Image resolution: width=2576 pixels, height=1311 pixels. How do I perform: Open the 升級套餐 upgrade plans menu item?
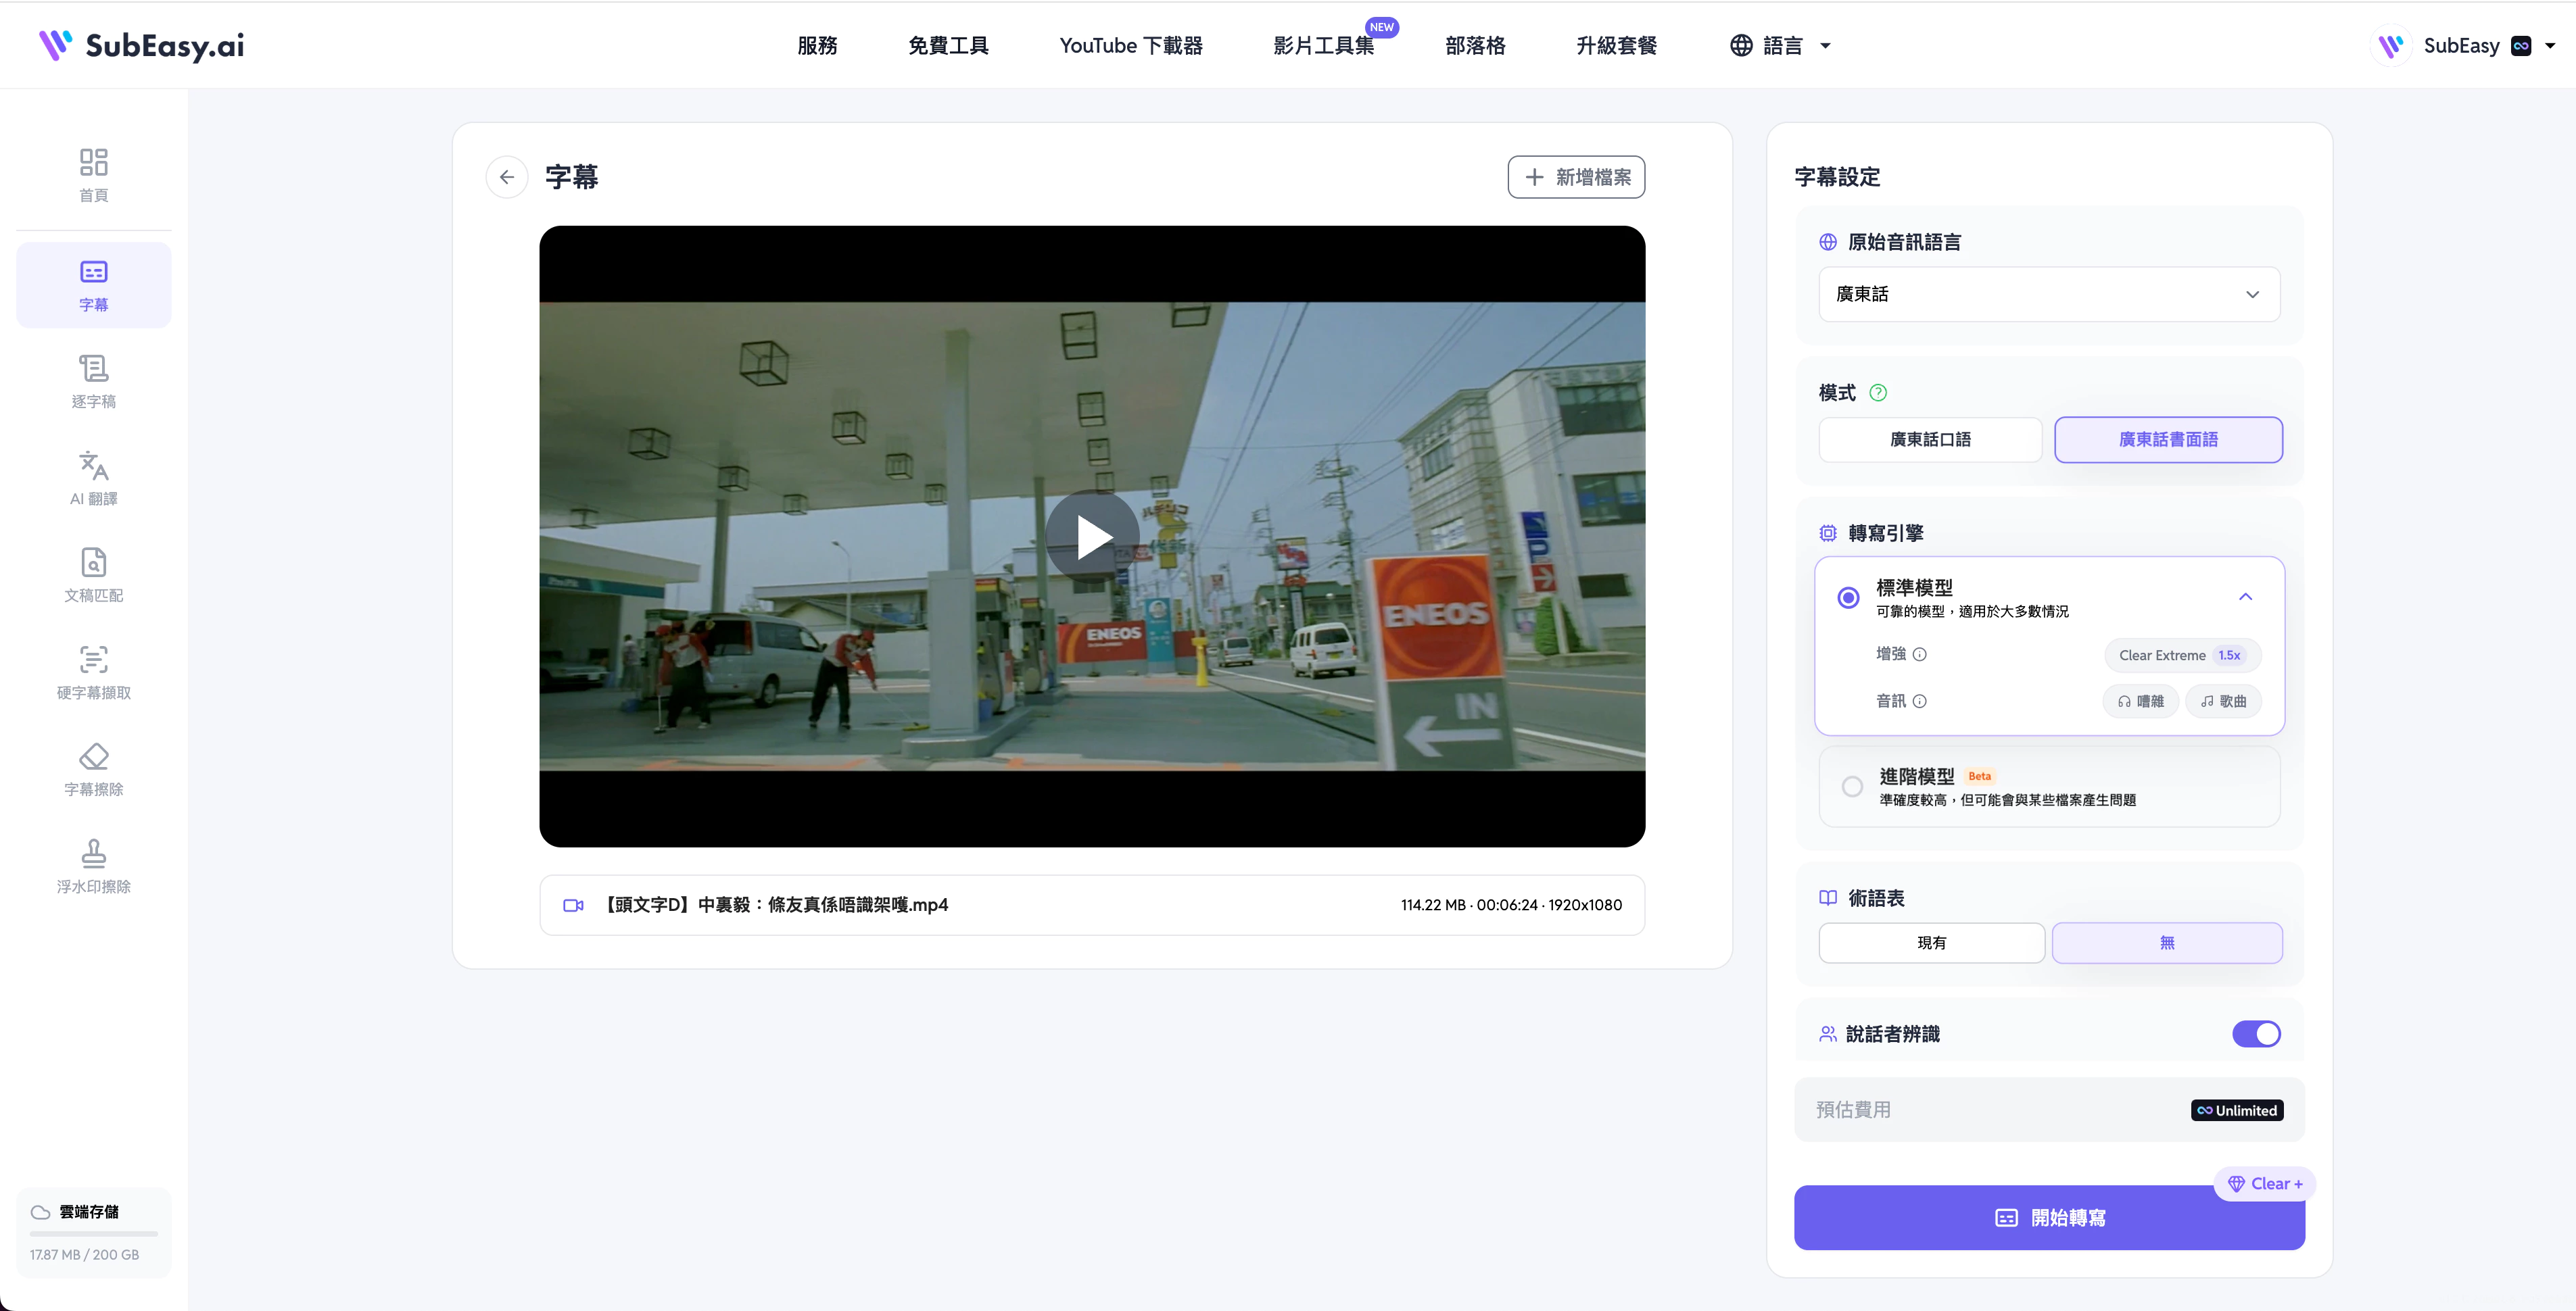pyautogui.click(x=1616, y=46)
